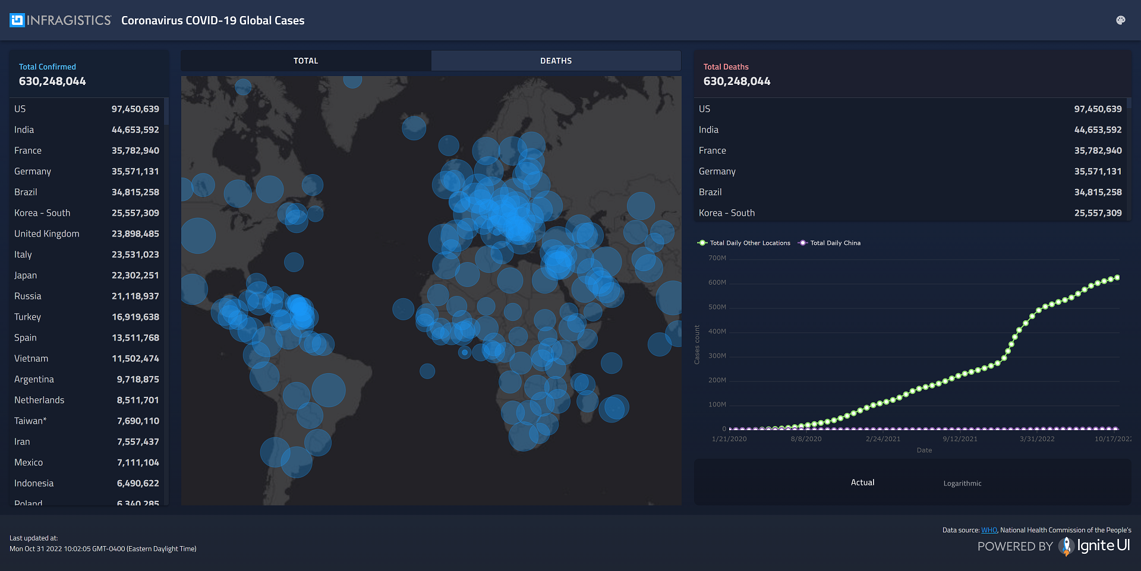Click the theme palette icon
Screen dimensions: 1141x571
pyautogui.click(x=1120, y=20)
